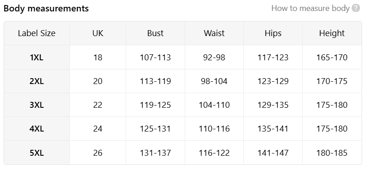Click UK size 18 cell
This screenshot has width=368, height=169.
coord(98,57)
